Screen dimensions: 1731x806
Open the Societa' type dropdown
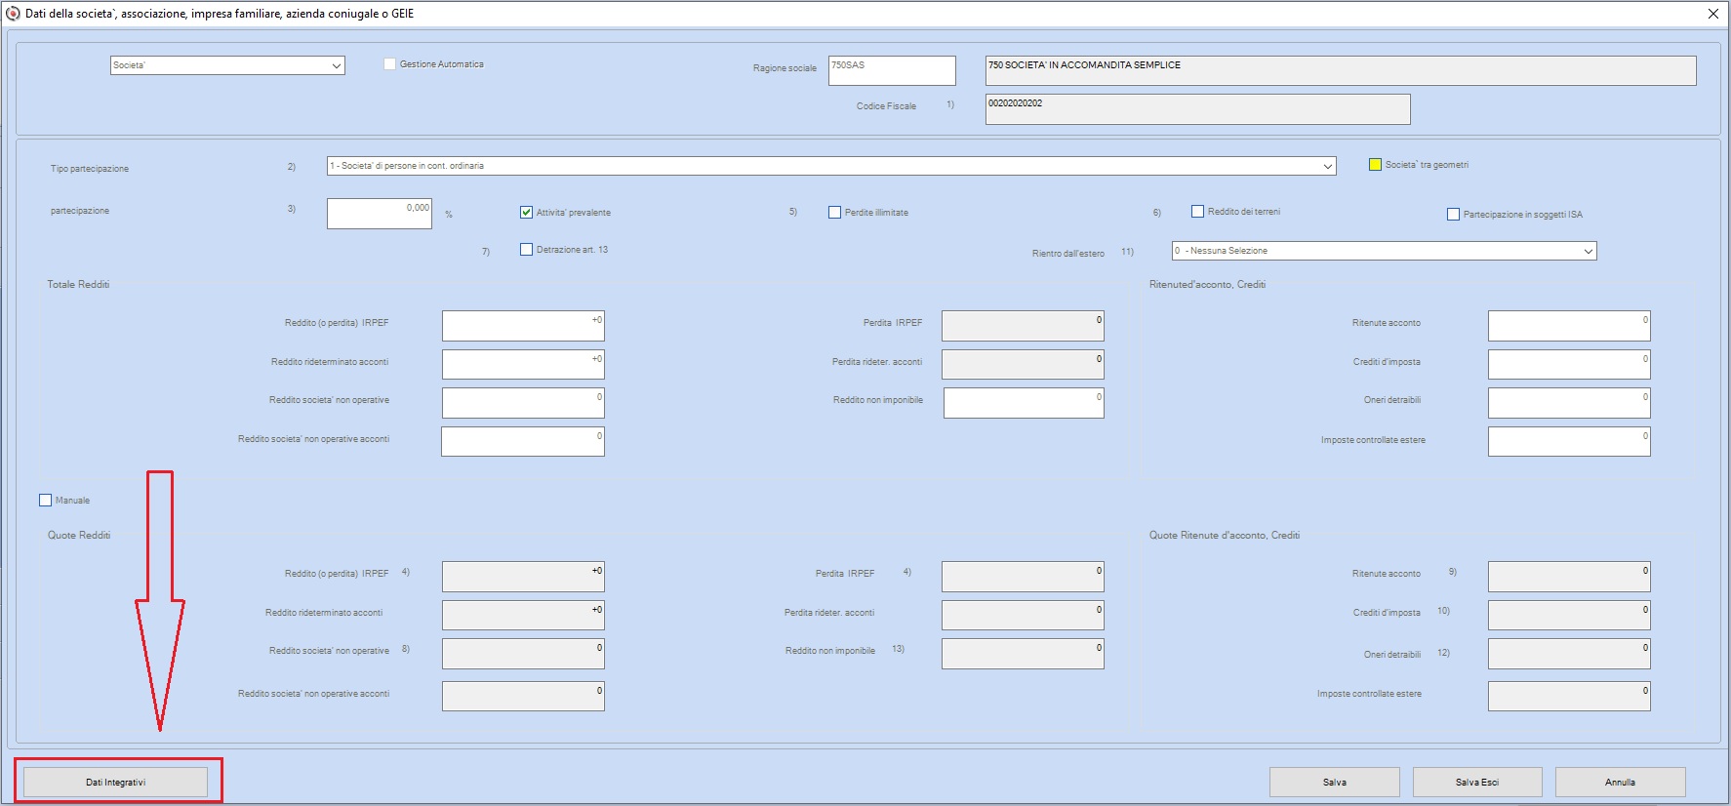(227, 65)
